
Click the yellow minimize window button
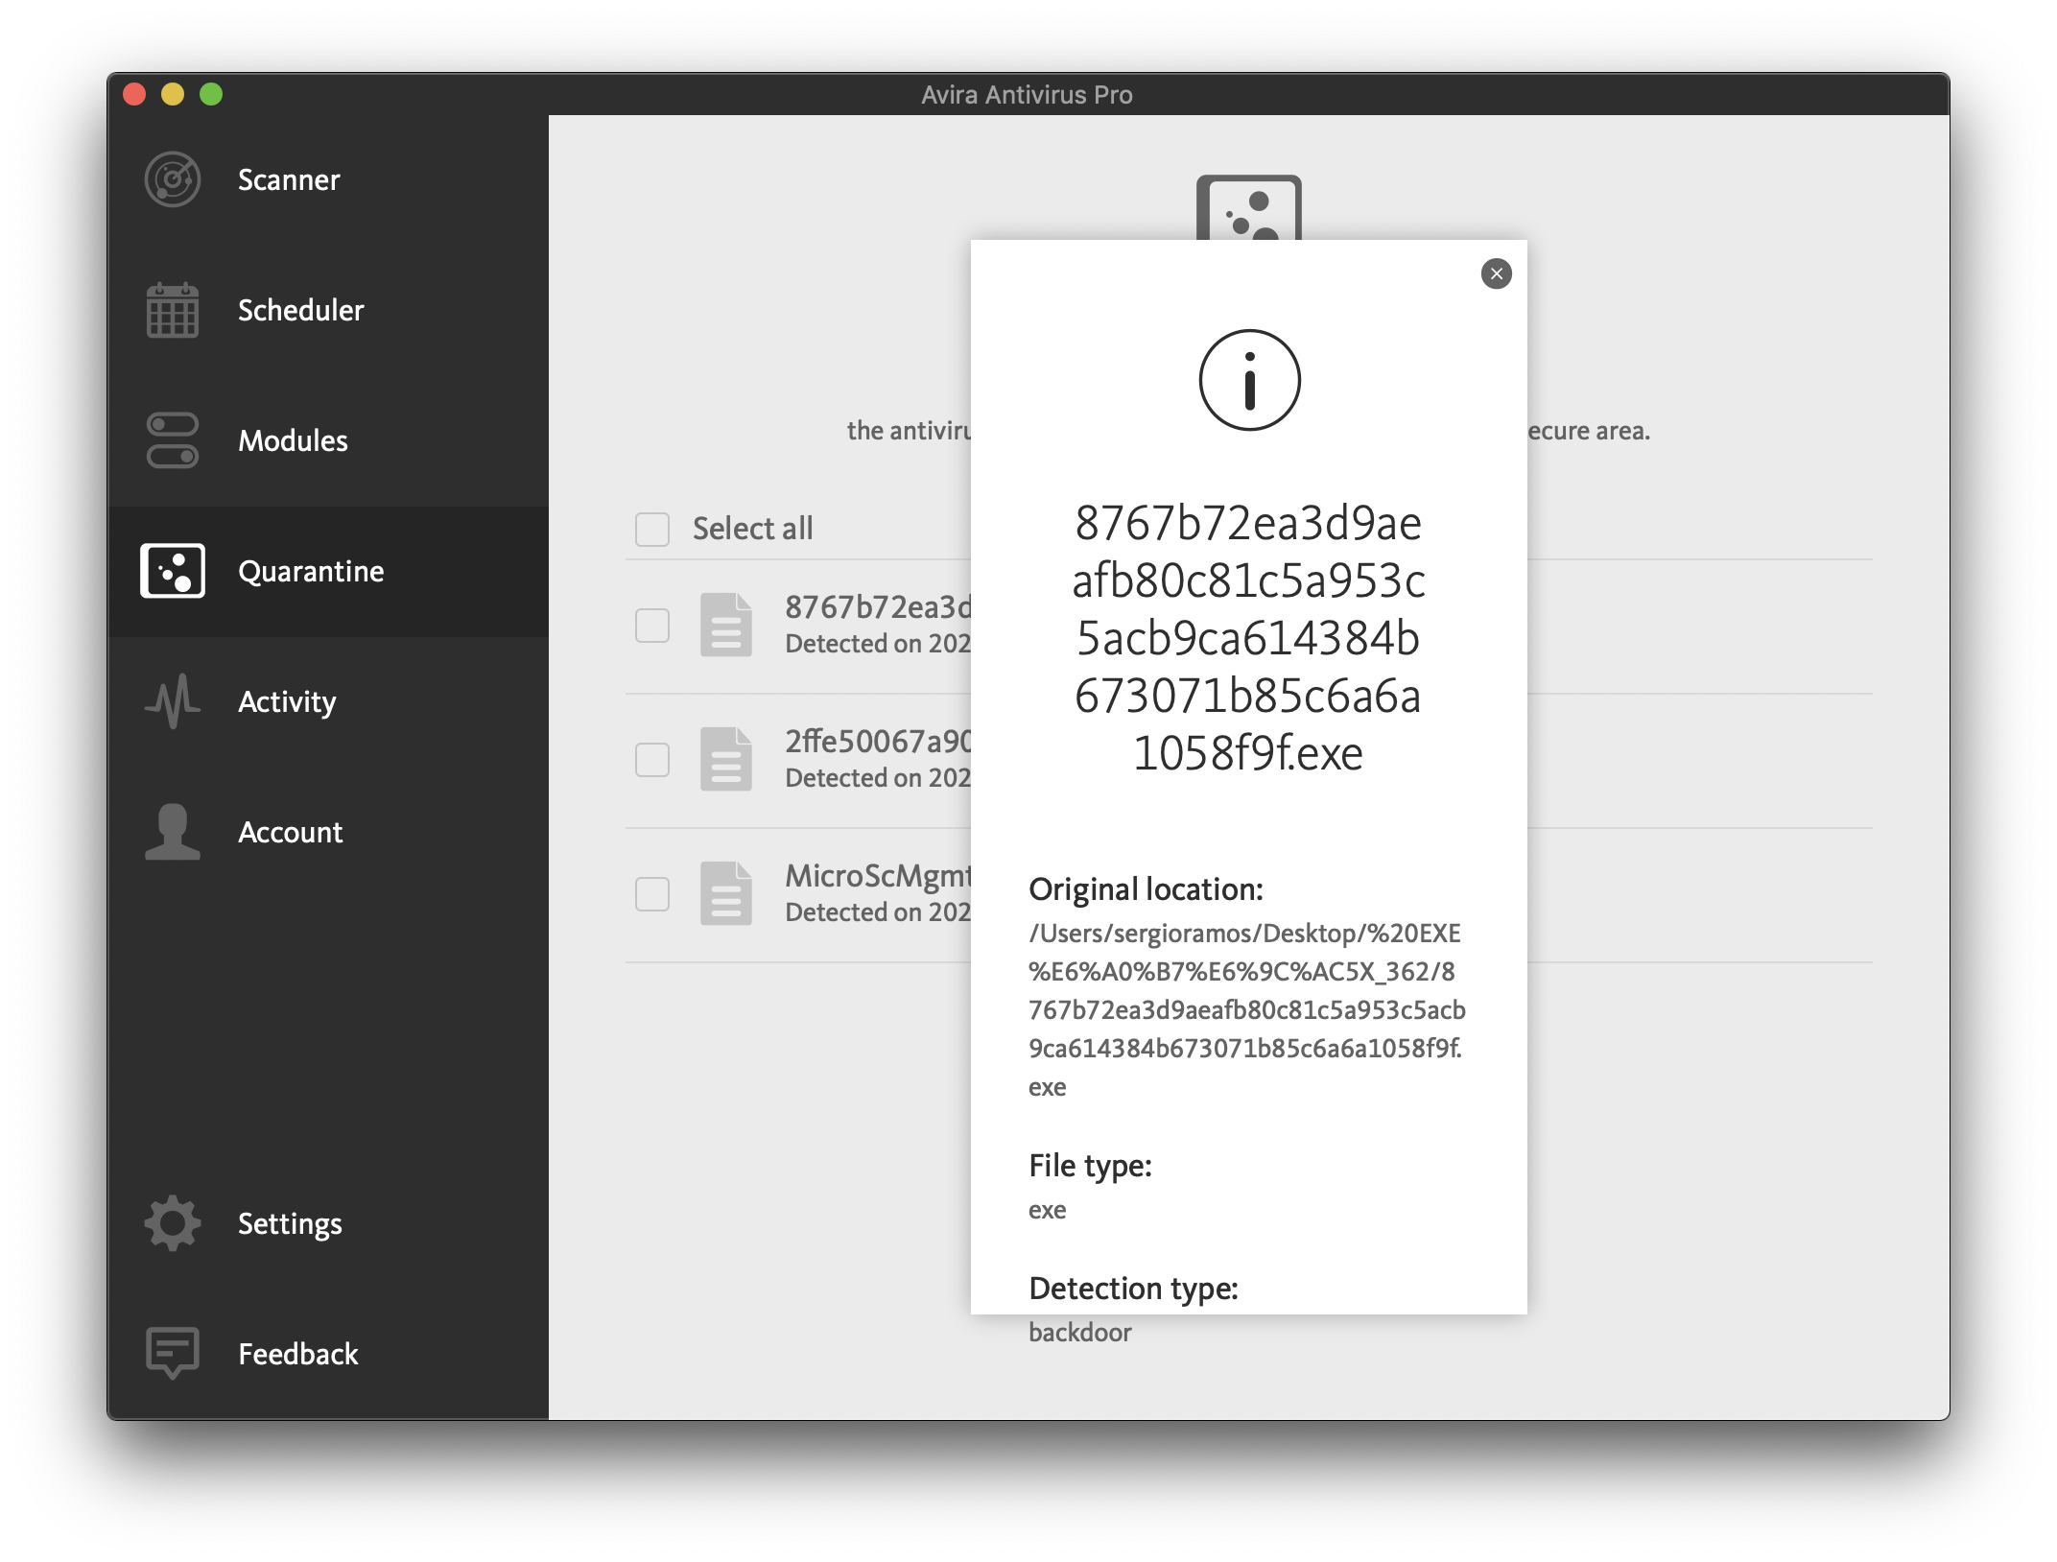coord(173,94)
